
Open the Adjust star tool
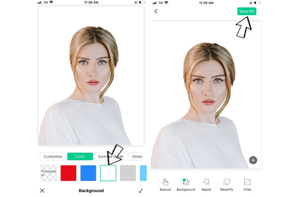tap(206, 185)
